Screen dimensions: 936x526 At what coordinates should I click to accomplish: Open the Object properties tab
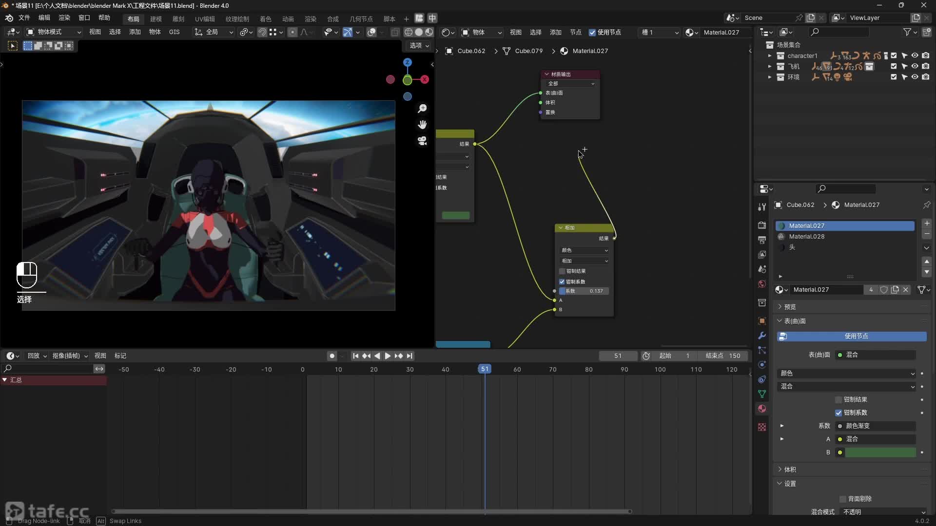click(762, 321)
